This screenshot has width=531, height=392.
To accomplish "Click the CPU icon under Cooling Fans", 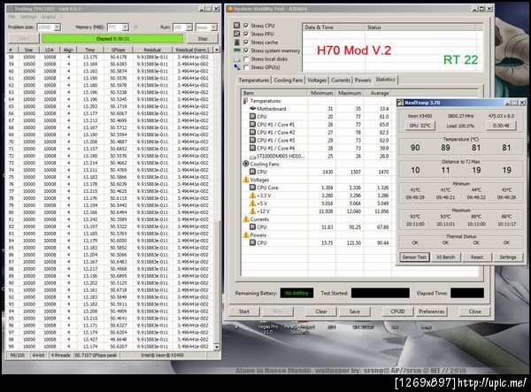I will tap(252, 172).
